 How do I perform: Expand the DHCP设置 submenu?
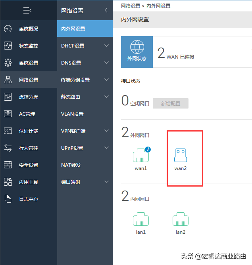pos(106,46)
